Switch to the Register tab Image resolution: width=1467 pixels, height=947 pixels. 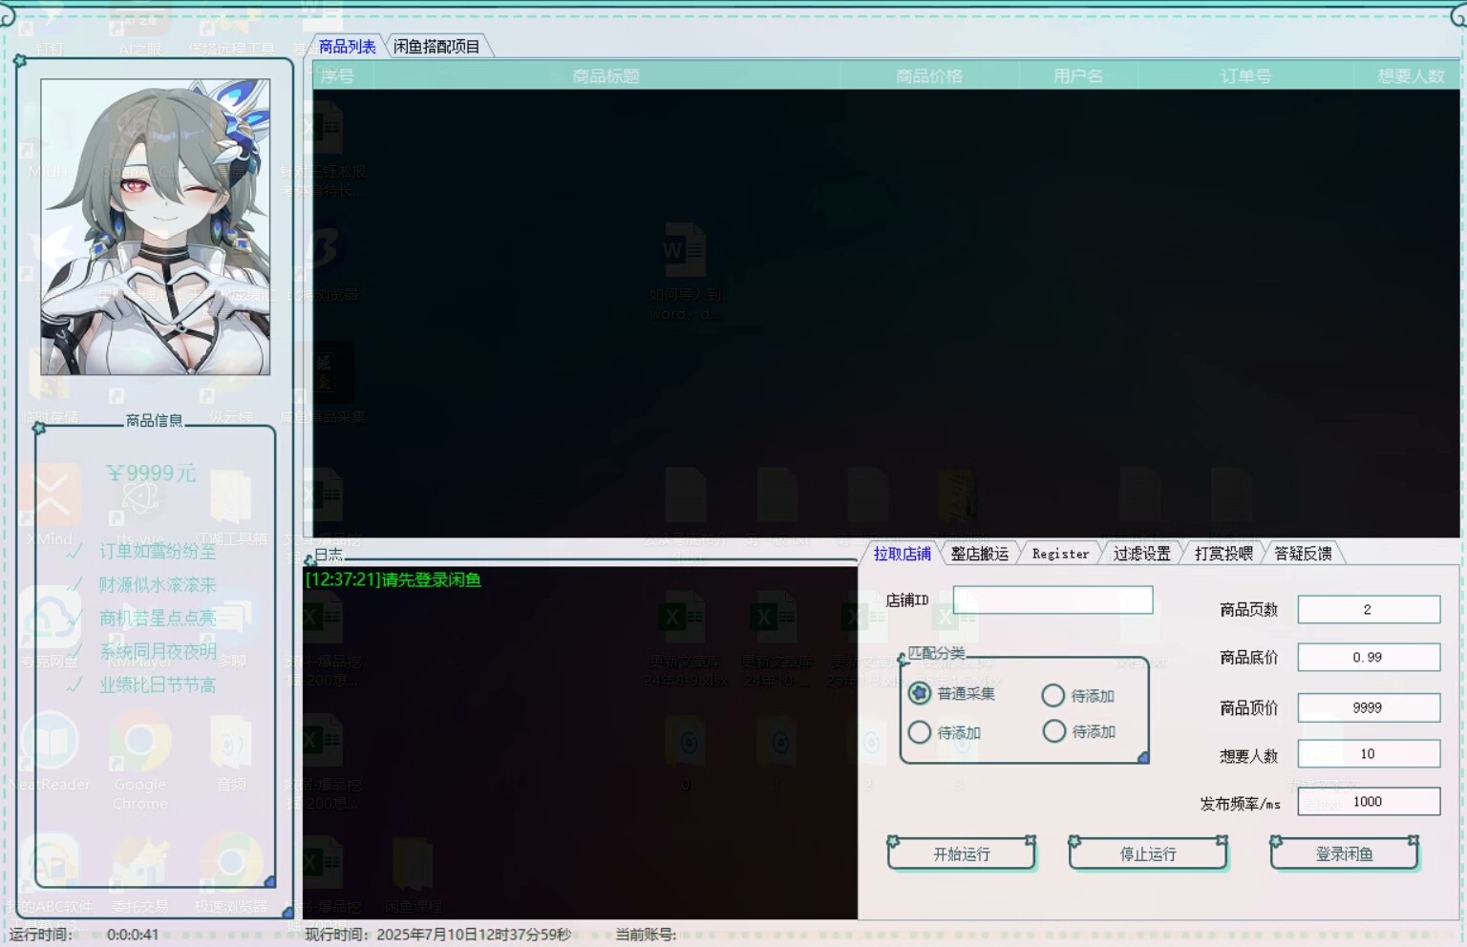tap(1060, 554)
